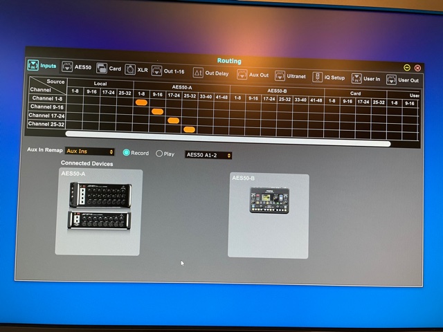Screen dimensions: 443x332
Task: Click the AES50-A 41-48 column header
Action: 221,97
